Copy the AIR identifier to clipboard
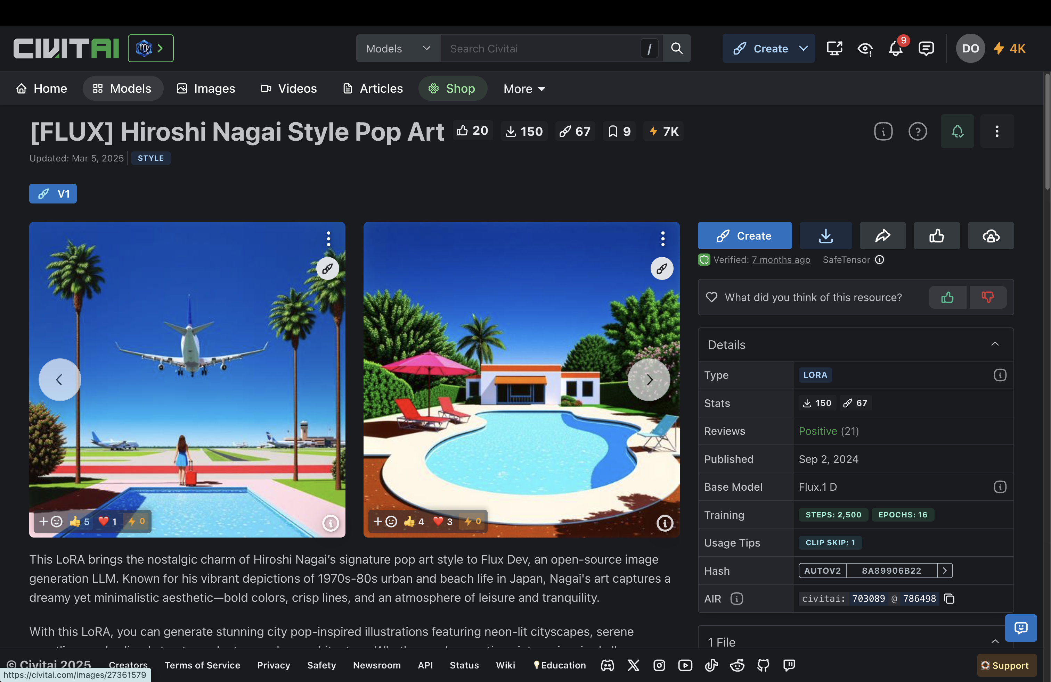Screen dimensions: 1051x682 click(x=949, y=599)
